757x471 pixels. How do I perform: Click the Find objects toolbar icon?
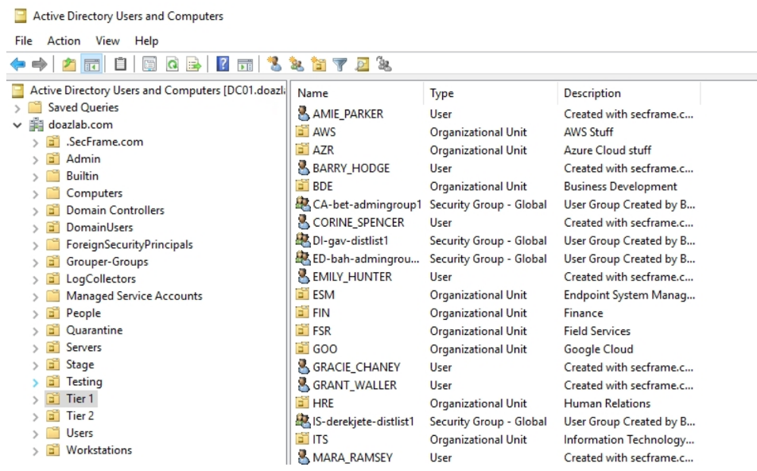click(x=362, y=64)
